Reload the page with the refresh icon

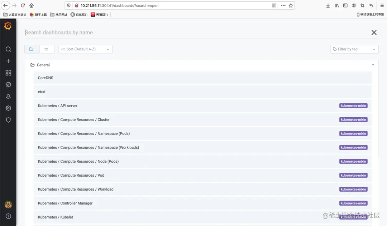pos(23,5)
